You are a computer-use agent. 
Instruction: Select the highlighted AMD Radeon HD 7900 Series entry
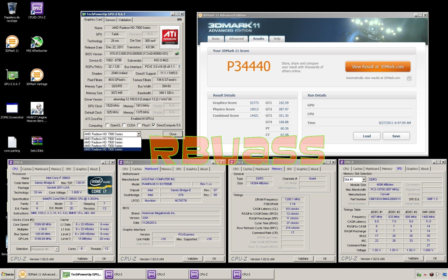pyautogui.click(x=112, y=149)
